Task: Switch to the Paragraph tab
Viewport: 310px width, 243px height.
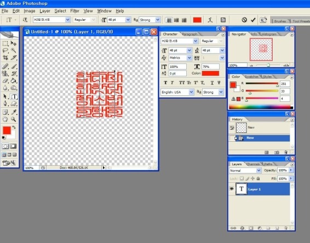Action: [190, 34]
